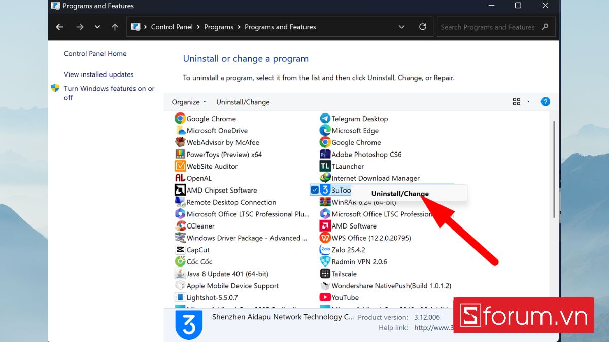Click the YouTube icon in program list
This screenshot has height=342, width=609.
(x=325, y=297)
